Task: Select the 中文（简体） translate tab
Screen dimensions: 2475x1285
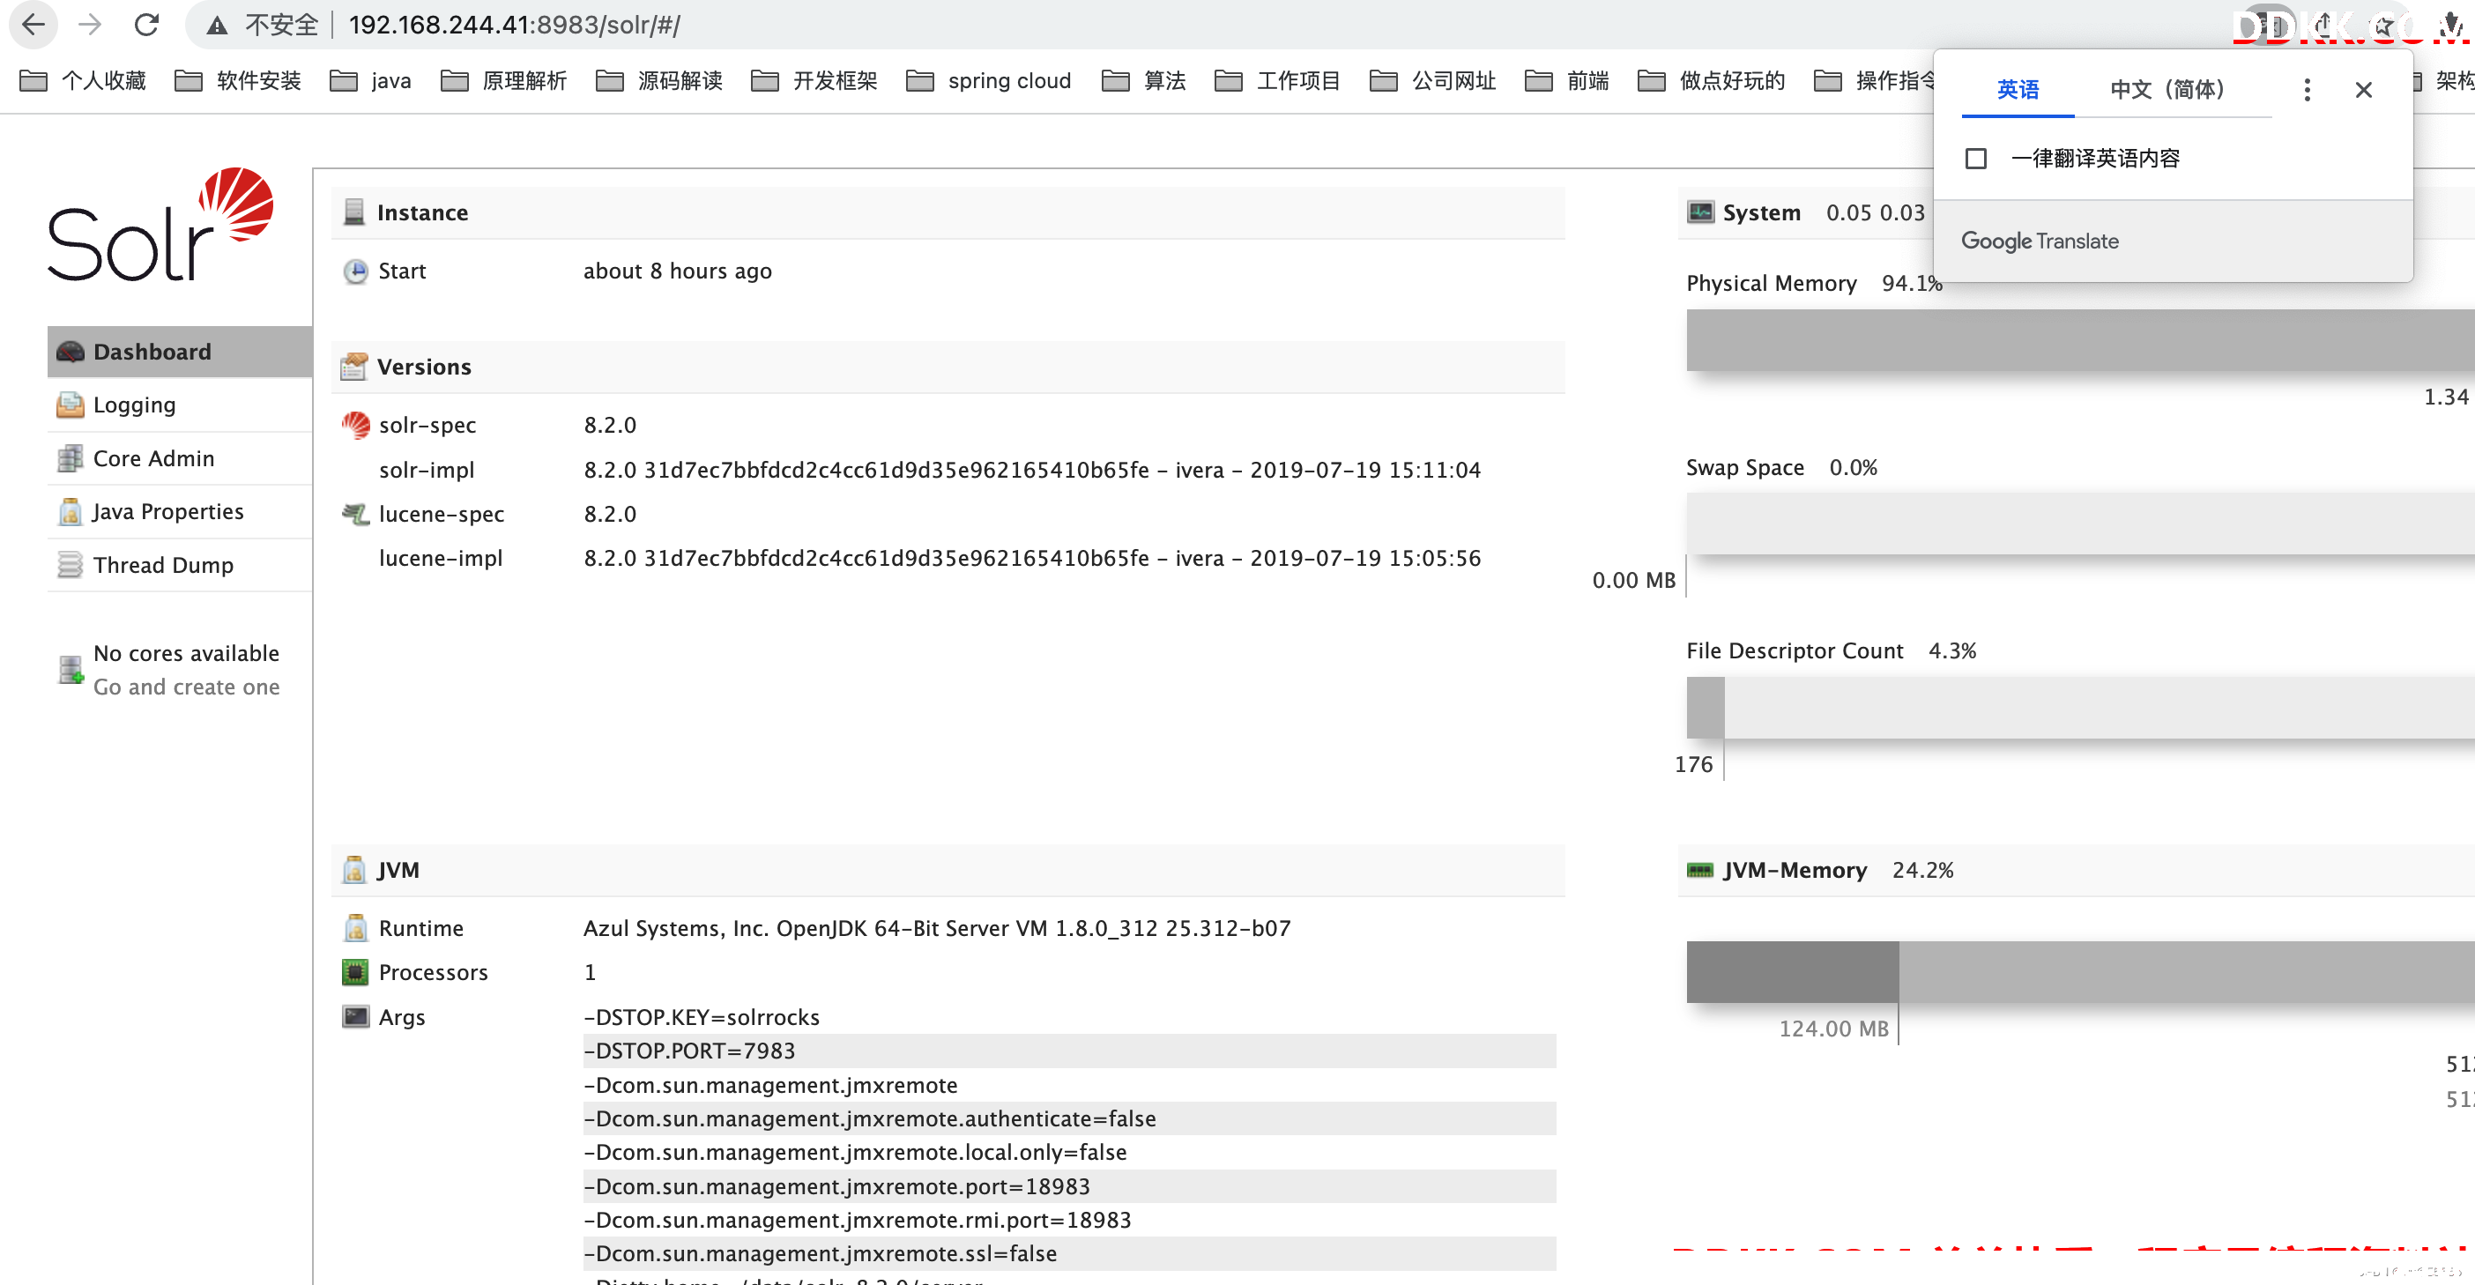Action: (x=2167, y=89)
